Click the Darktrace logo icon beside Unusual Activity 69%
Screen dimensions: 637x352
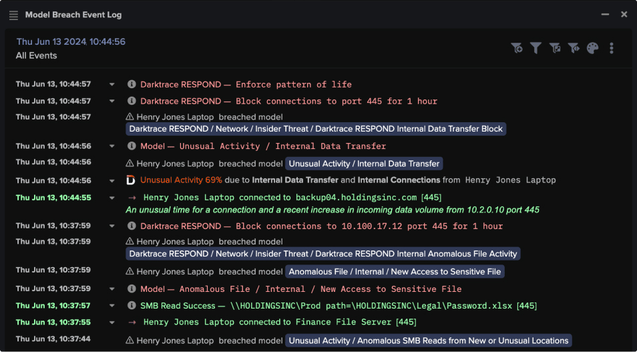131,180
